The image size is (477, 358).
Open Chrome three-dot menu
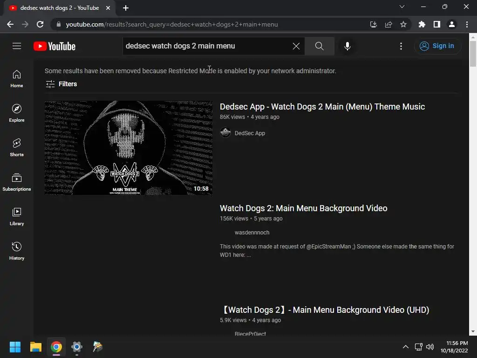(467, 24)
